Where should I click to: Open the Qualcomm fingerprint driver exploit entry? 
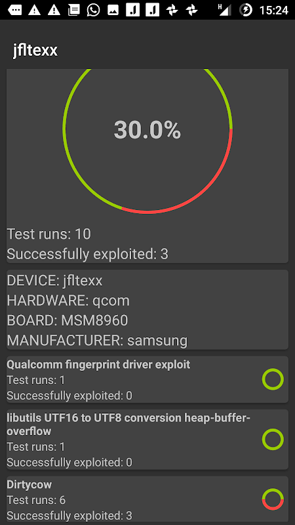pos(147,379)
